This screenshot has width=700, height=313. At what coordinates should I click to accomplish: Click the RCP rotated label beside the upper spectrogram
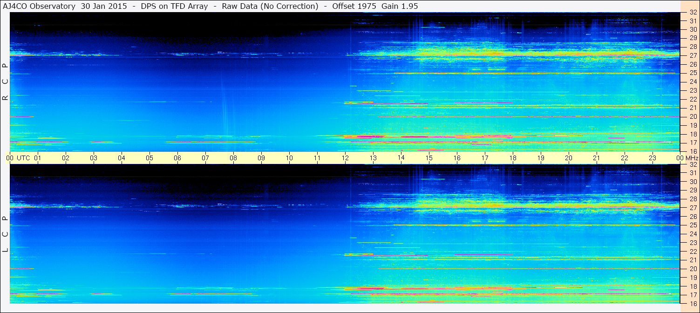point(5,82)
